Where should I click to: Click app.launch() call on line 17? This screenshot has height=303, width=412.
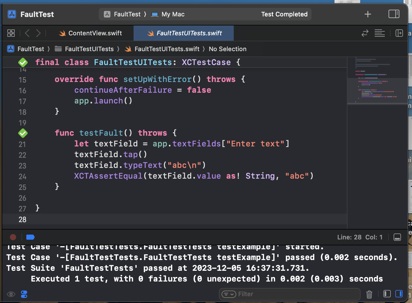[x=103, y=101]
